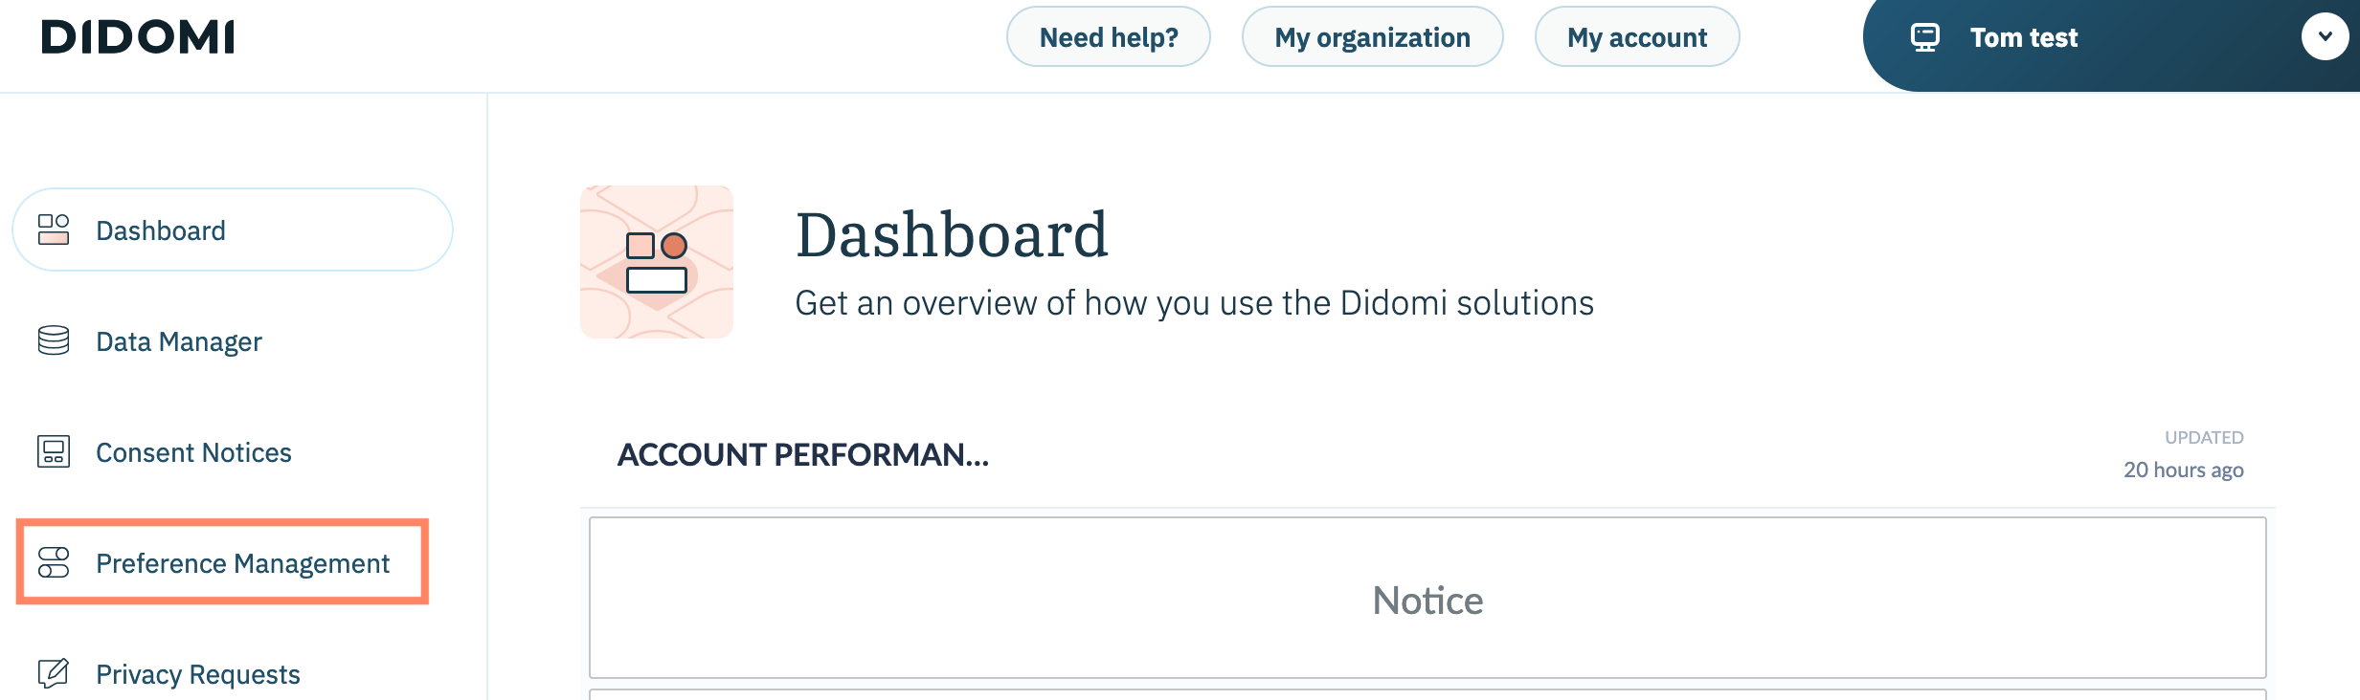The width and height of the screenshot is (2360, 700).
Task: Open the Dashboard menu item
Action: [x=161, y=230]
